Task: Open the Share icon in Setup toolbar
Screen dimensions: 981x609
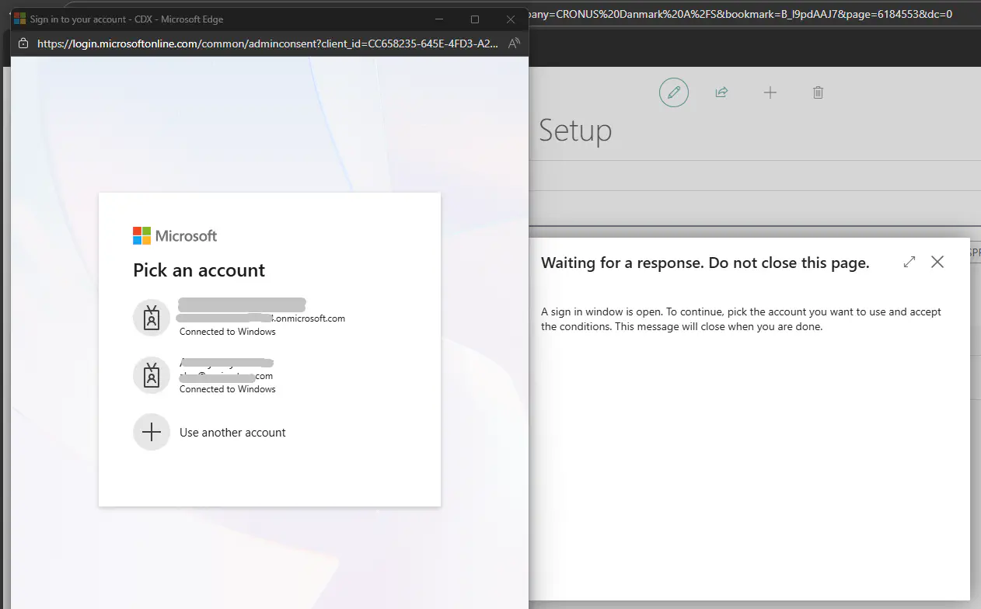Action: (x=721, y=92)
